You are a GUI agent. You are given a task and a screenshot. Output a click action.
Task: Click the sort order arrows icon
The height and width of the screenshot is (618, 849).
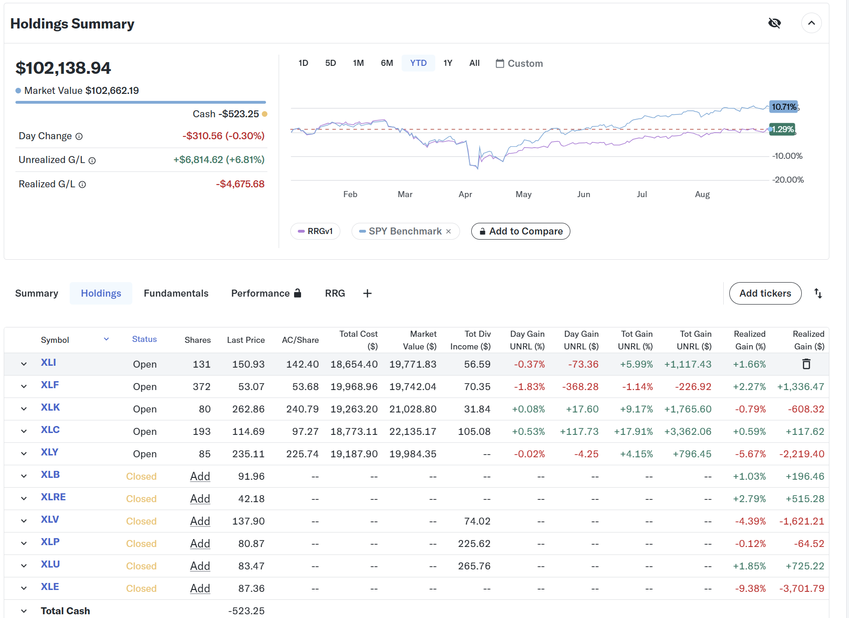(818, 293)
